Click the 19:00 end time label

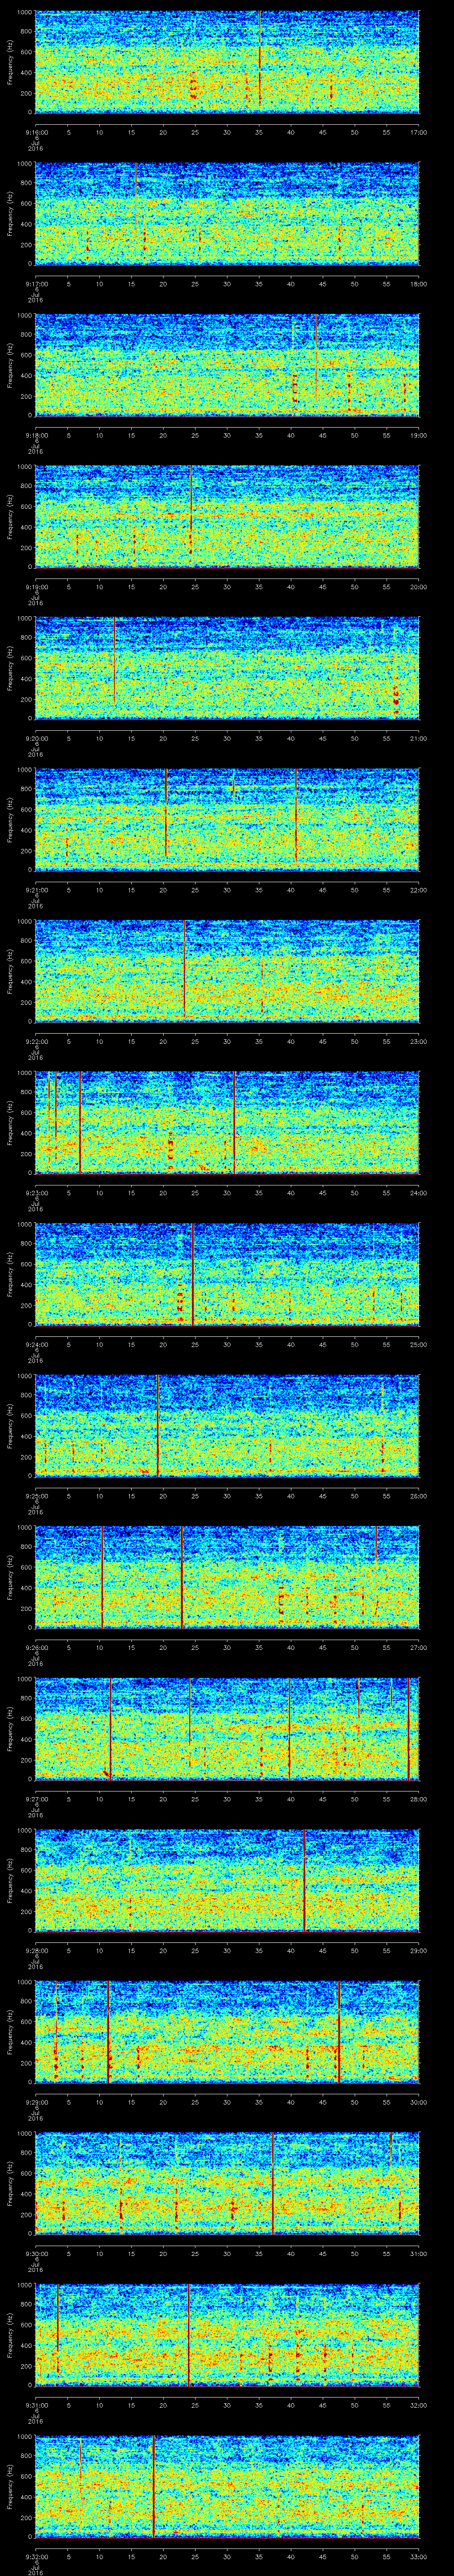click(x=419, y=434)
